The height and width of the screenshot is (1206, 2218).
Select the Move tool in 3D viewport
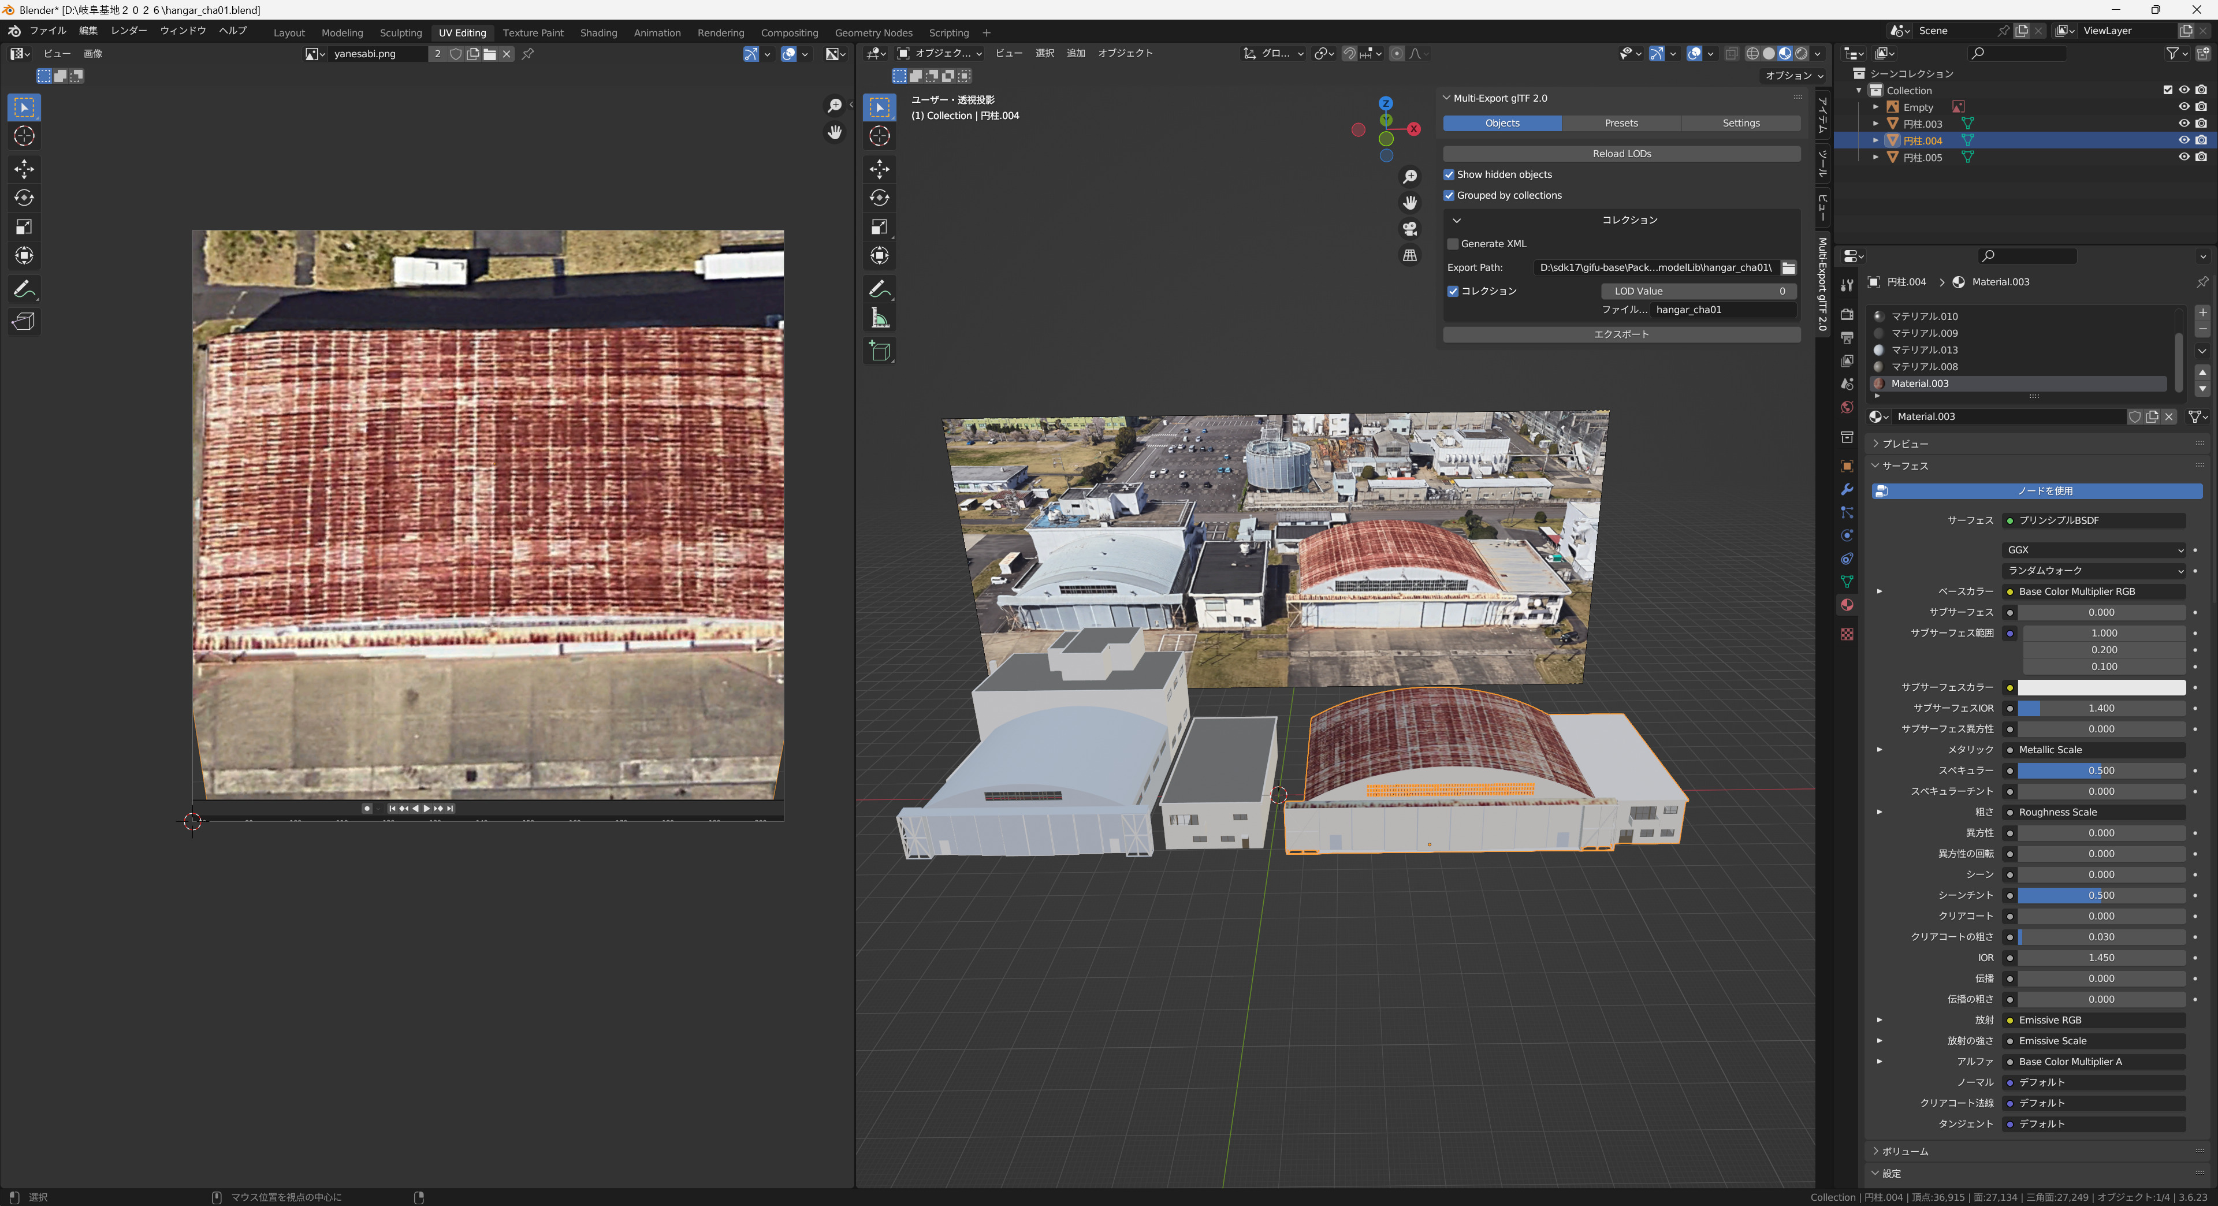[879, 168]
